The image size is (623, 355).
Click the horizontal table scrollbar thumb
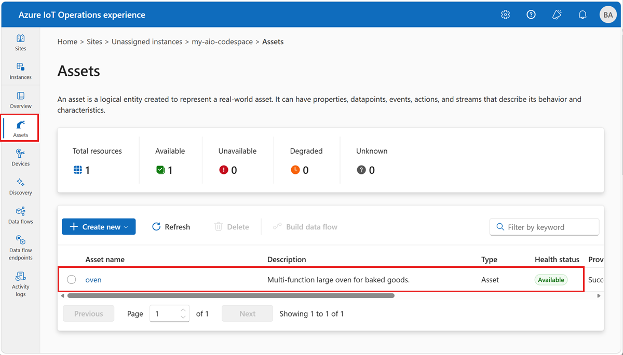(231, 295)
